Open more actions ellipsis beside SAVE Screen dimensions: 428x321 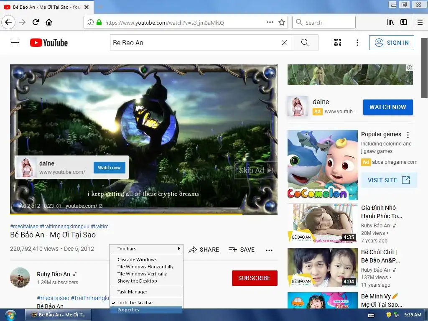[x=269, y=250]
